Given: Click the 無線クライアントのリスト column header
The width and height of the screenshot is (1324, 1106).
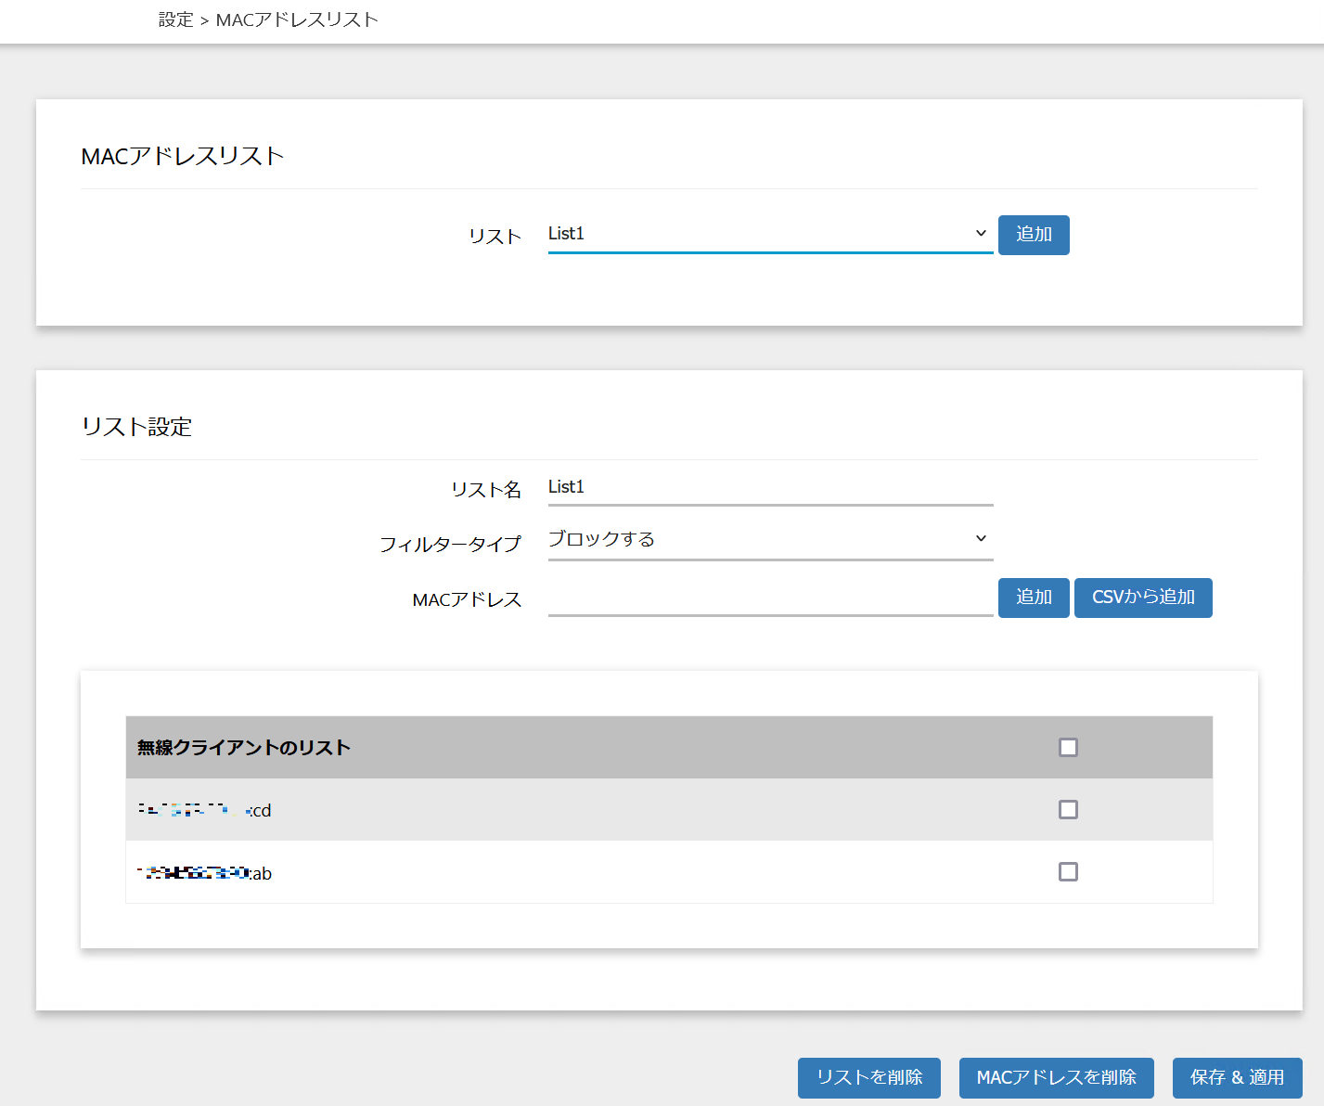Looking at the screenshot, I should (244, 748).
